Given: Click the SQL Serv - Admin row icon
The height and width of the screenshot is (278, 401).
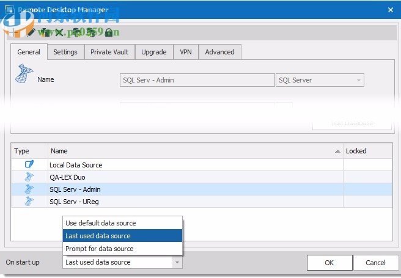Looking at the screenshot, I should point(29,189).
